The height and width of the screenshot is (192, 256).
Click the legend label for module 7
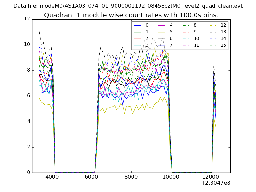click(171, 45)
